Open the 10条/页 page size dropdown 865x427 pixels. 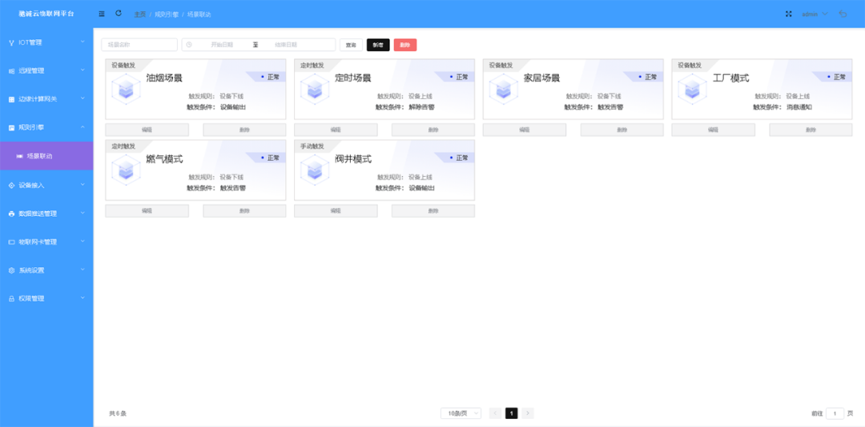click(461, 413)
